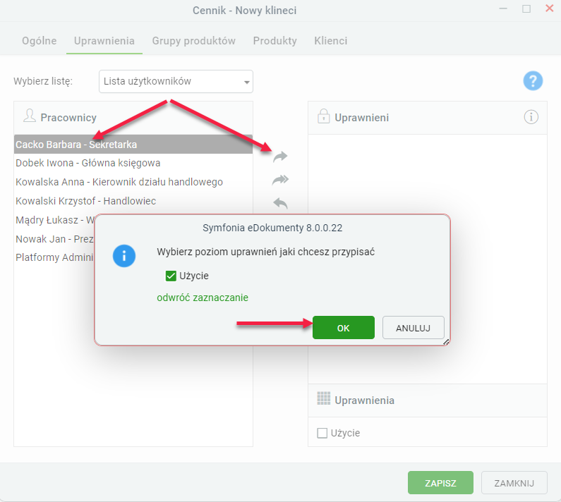Image resolution: width=561 pixels, height=502 pixels.
Task: Open the Klienci tab
Action: (330, 41)
